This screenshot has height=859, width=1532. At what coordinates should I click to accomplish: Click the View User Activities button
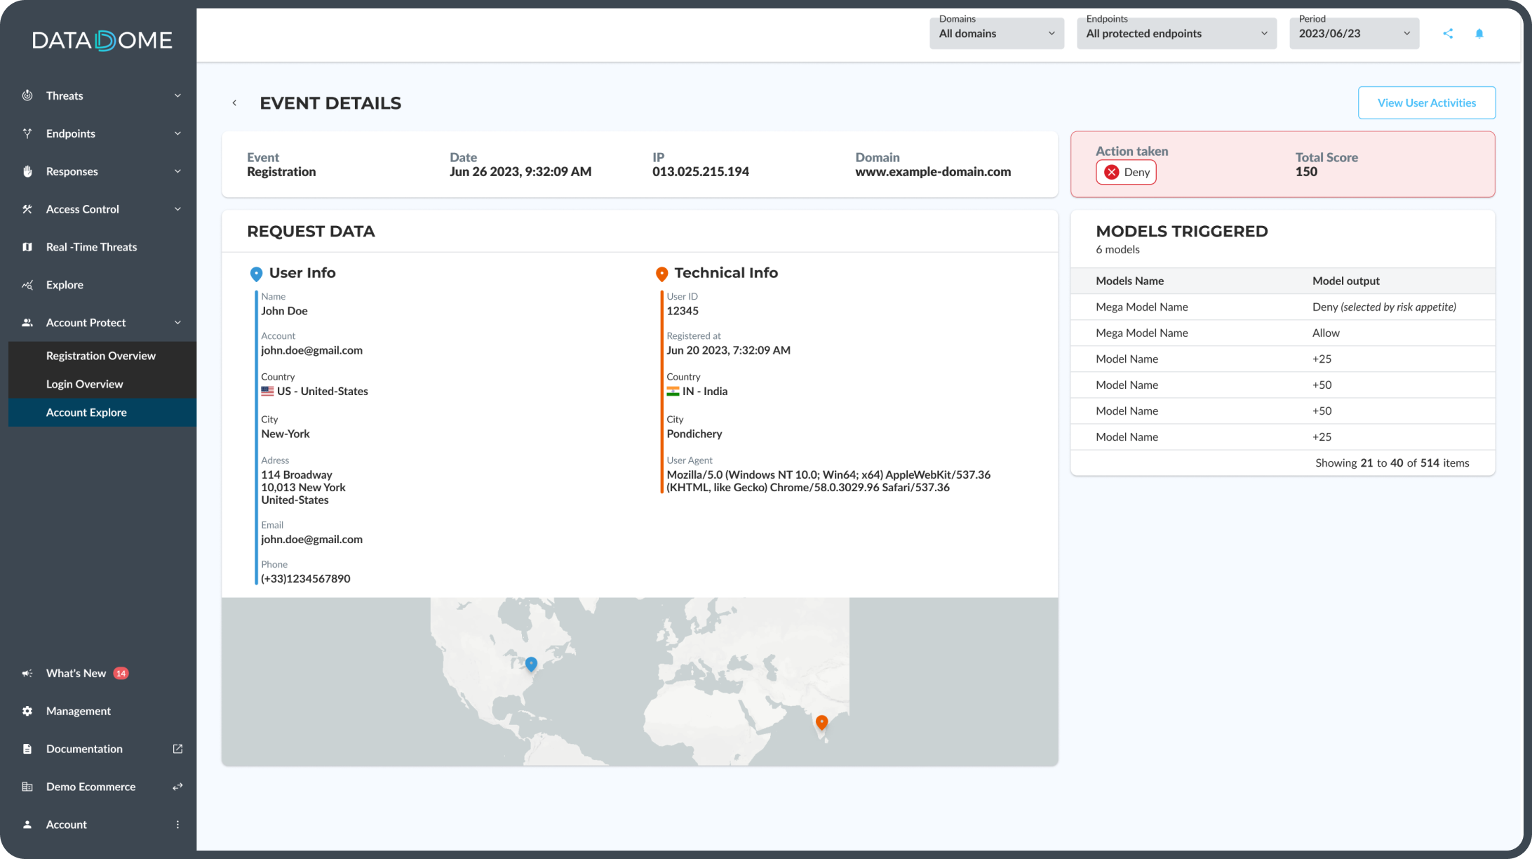click(1427, 102)
